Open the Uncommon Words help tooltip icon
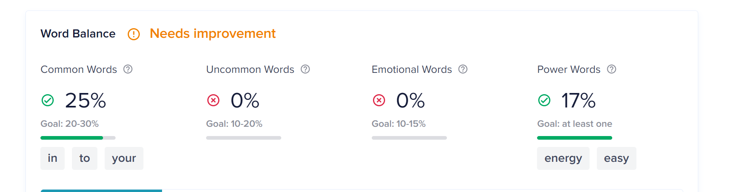Image resolution: width=731 pixels, height=192 pixels. tap(305, 69)
